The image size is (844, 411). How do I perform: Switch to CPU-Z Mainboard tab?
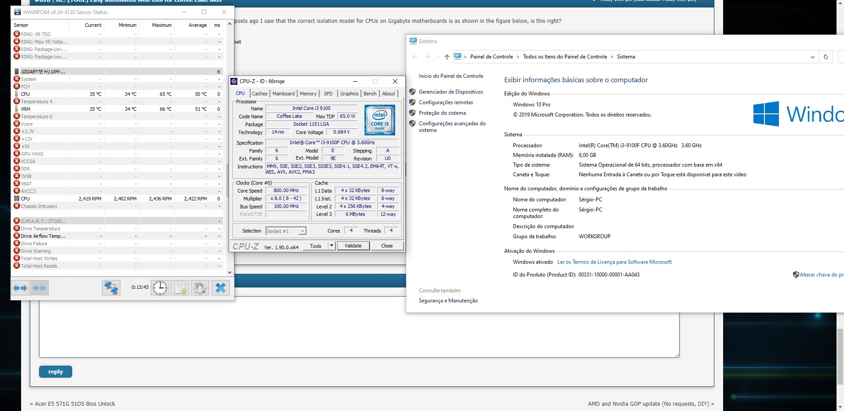284,94
